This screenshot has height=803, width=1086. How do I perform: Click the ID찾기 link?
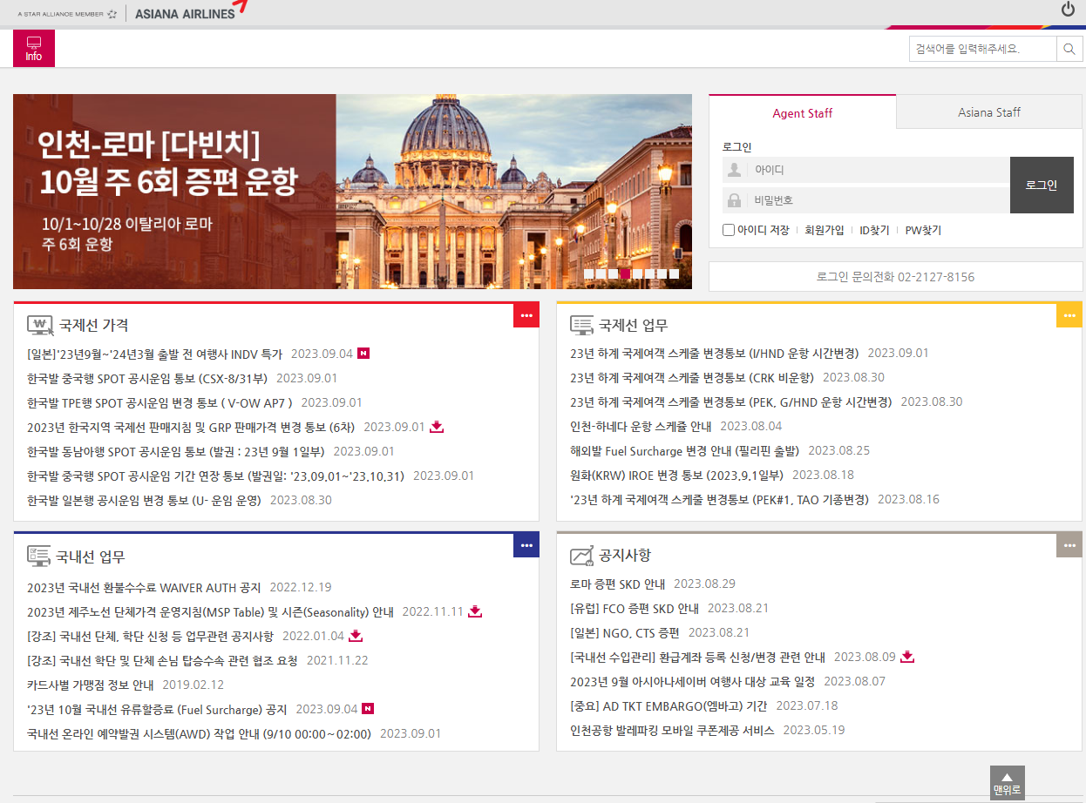tap(874, 229)
